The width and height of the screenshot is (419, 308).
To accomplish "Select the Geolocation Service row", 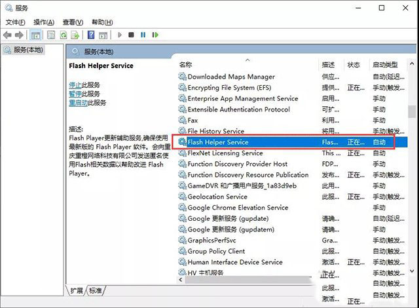I will (x=293, y=197).
